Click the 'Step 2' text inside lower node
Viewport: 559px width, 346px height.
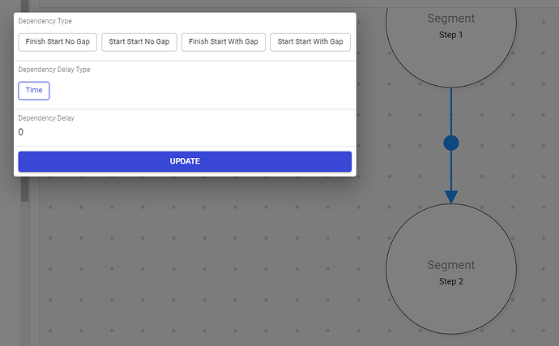tap(451, 282)
